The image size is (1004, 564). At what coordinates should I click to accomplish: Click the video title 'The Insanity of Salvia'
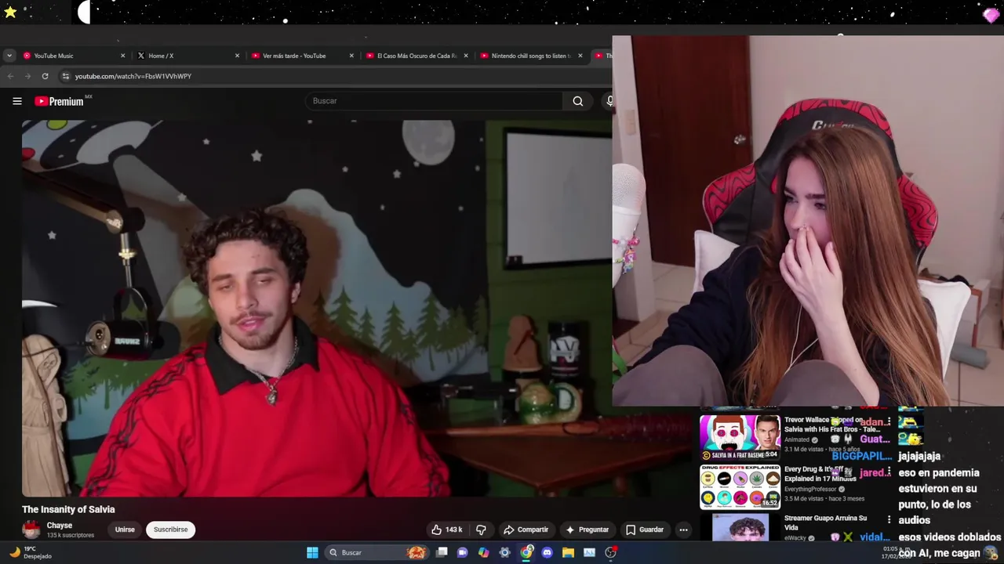[68, 509]
